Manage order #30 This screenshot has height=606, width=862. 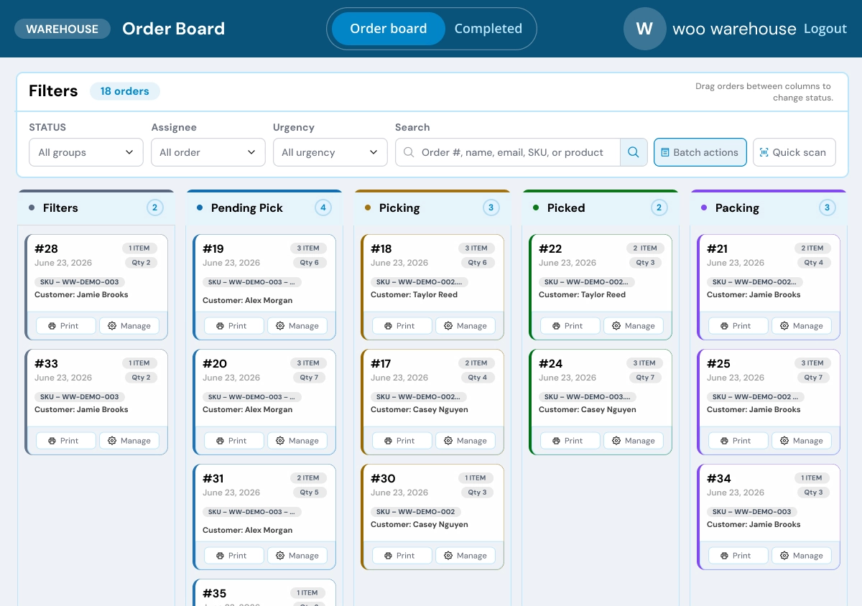point(465,556)
